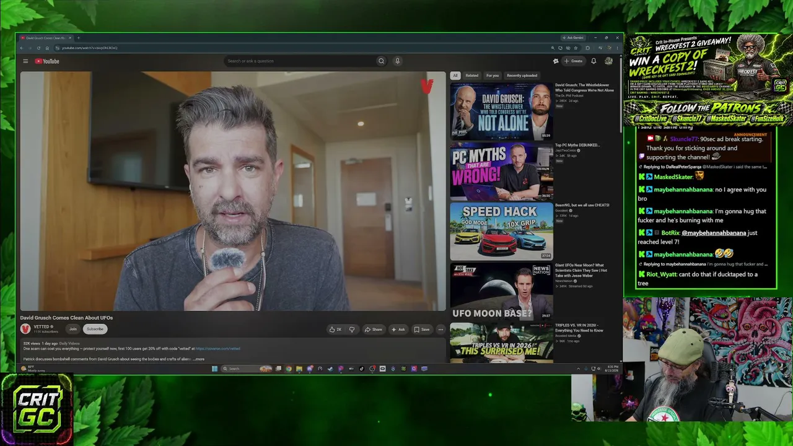Viewport: 793px width, 446px height.
Task: Select the All filter chip
Action: [455, 76]
